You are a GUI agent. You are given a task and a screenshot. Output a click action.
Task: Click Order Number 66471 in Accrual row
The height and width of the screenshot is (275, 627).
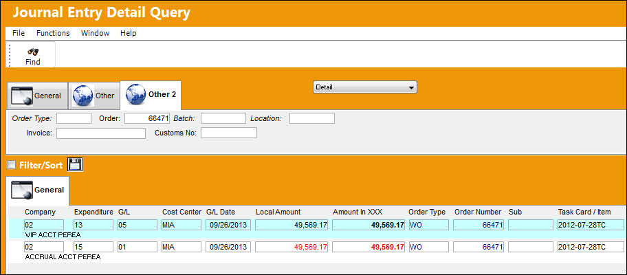click(478, 247)
